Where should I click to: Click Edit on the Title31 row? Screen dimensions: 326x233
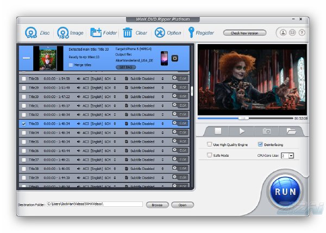(183, 106)
